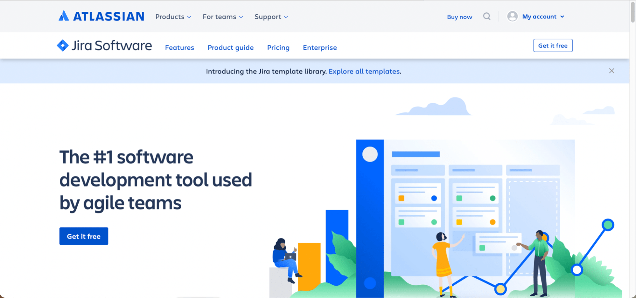Click the user avatar icon
Screen dimensions: 636x298
pos(512,16)
